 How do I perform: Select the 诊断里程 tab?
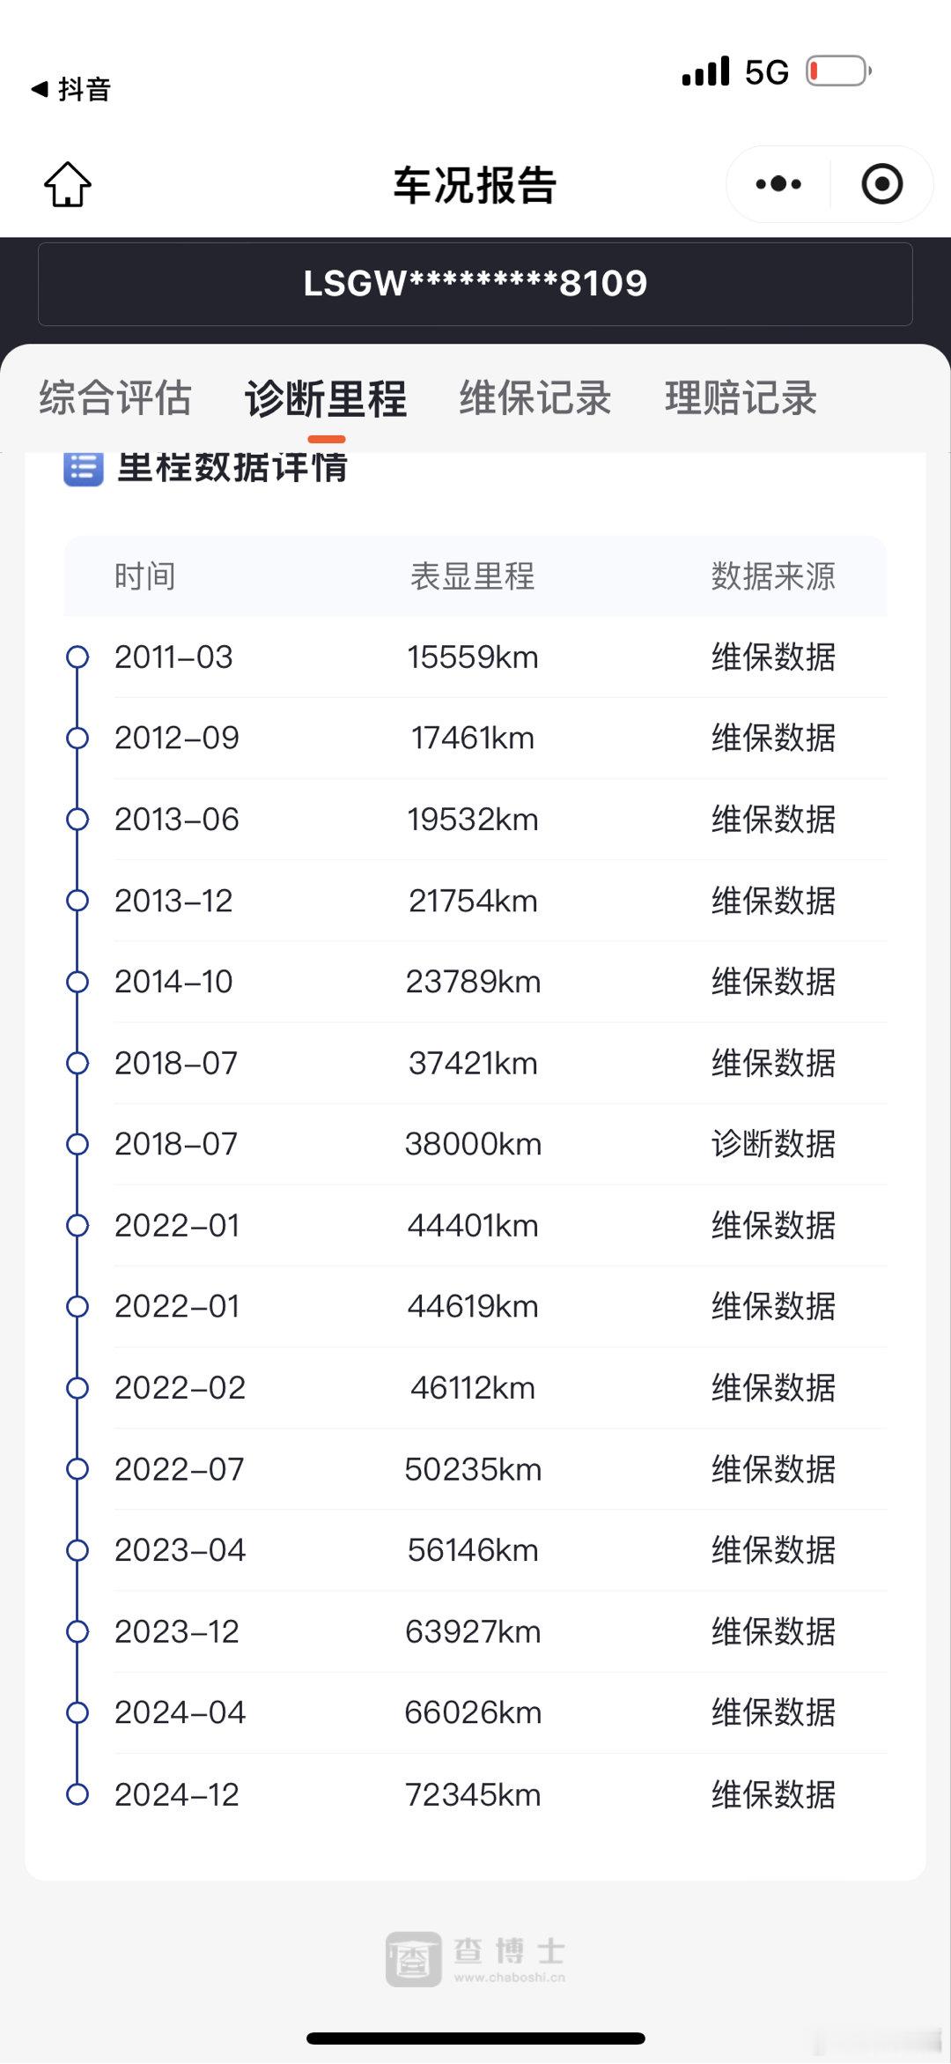tap(326, 399)
